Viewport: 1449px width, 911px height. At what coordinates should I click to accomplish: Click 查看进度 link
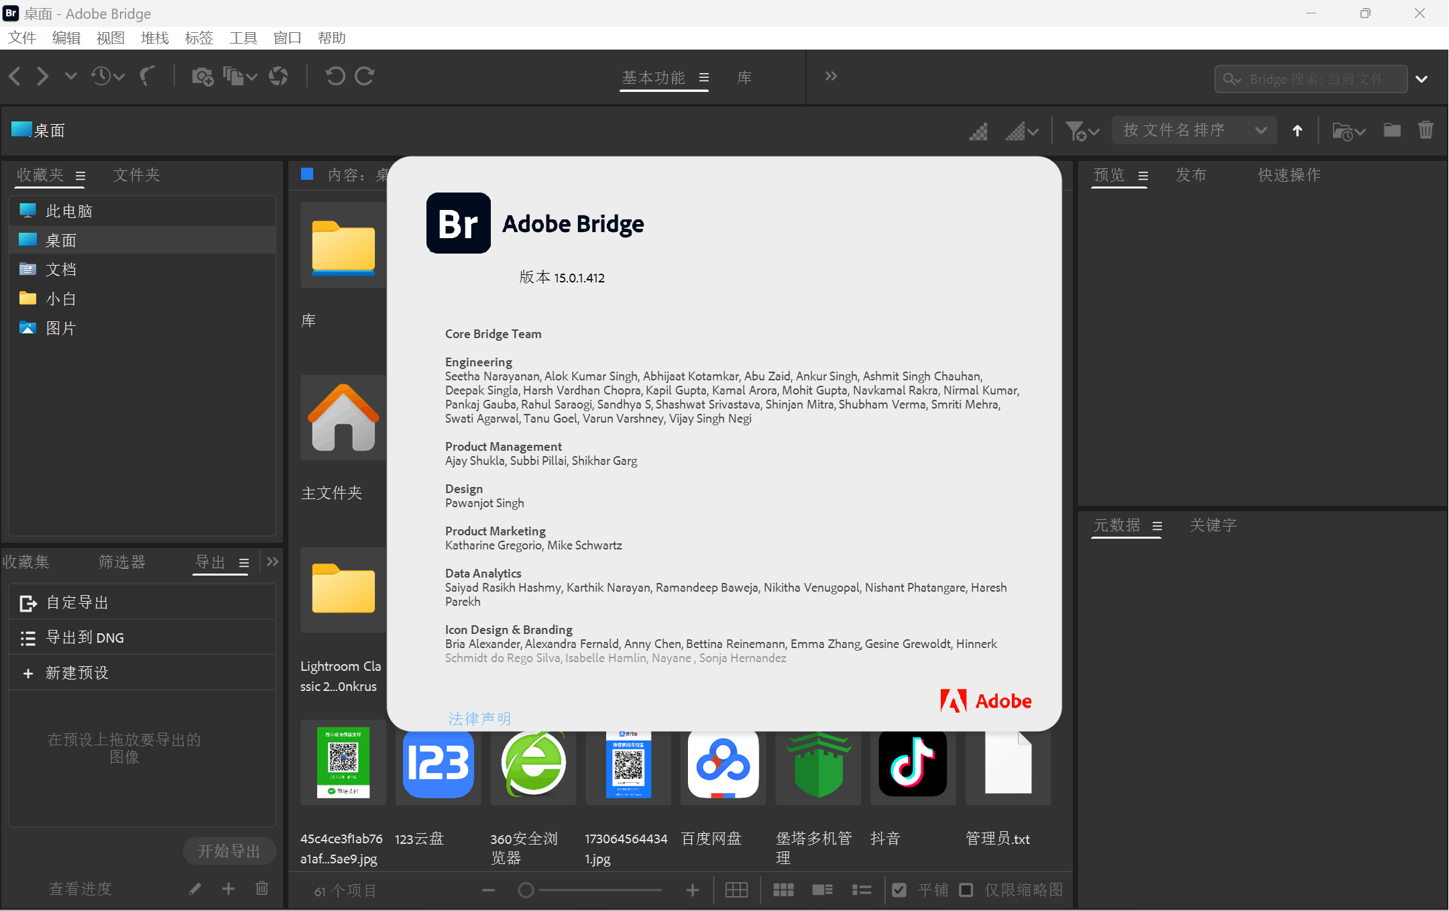point(80,889)
